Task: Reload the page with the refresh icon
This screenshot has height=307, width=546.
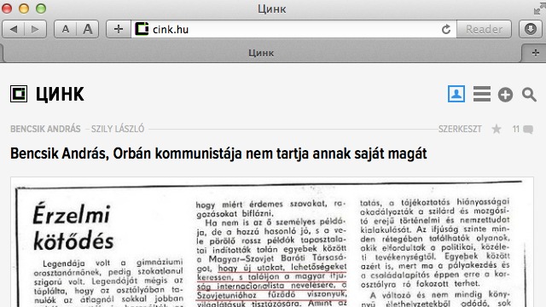Action: pos(446,29)
